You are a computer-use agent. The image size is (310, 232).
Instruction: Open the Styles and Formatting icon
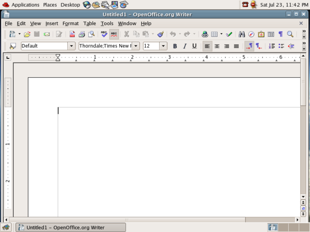[x=13, y=46]
